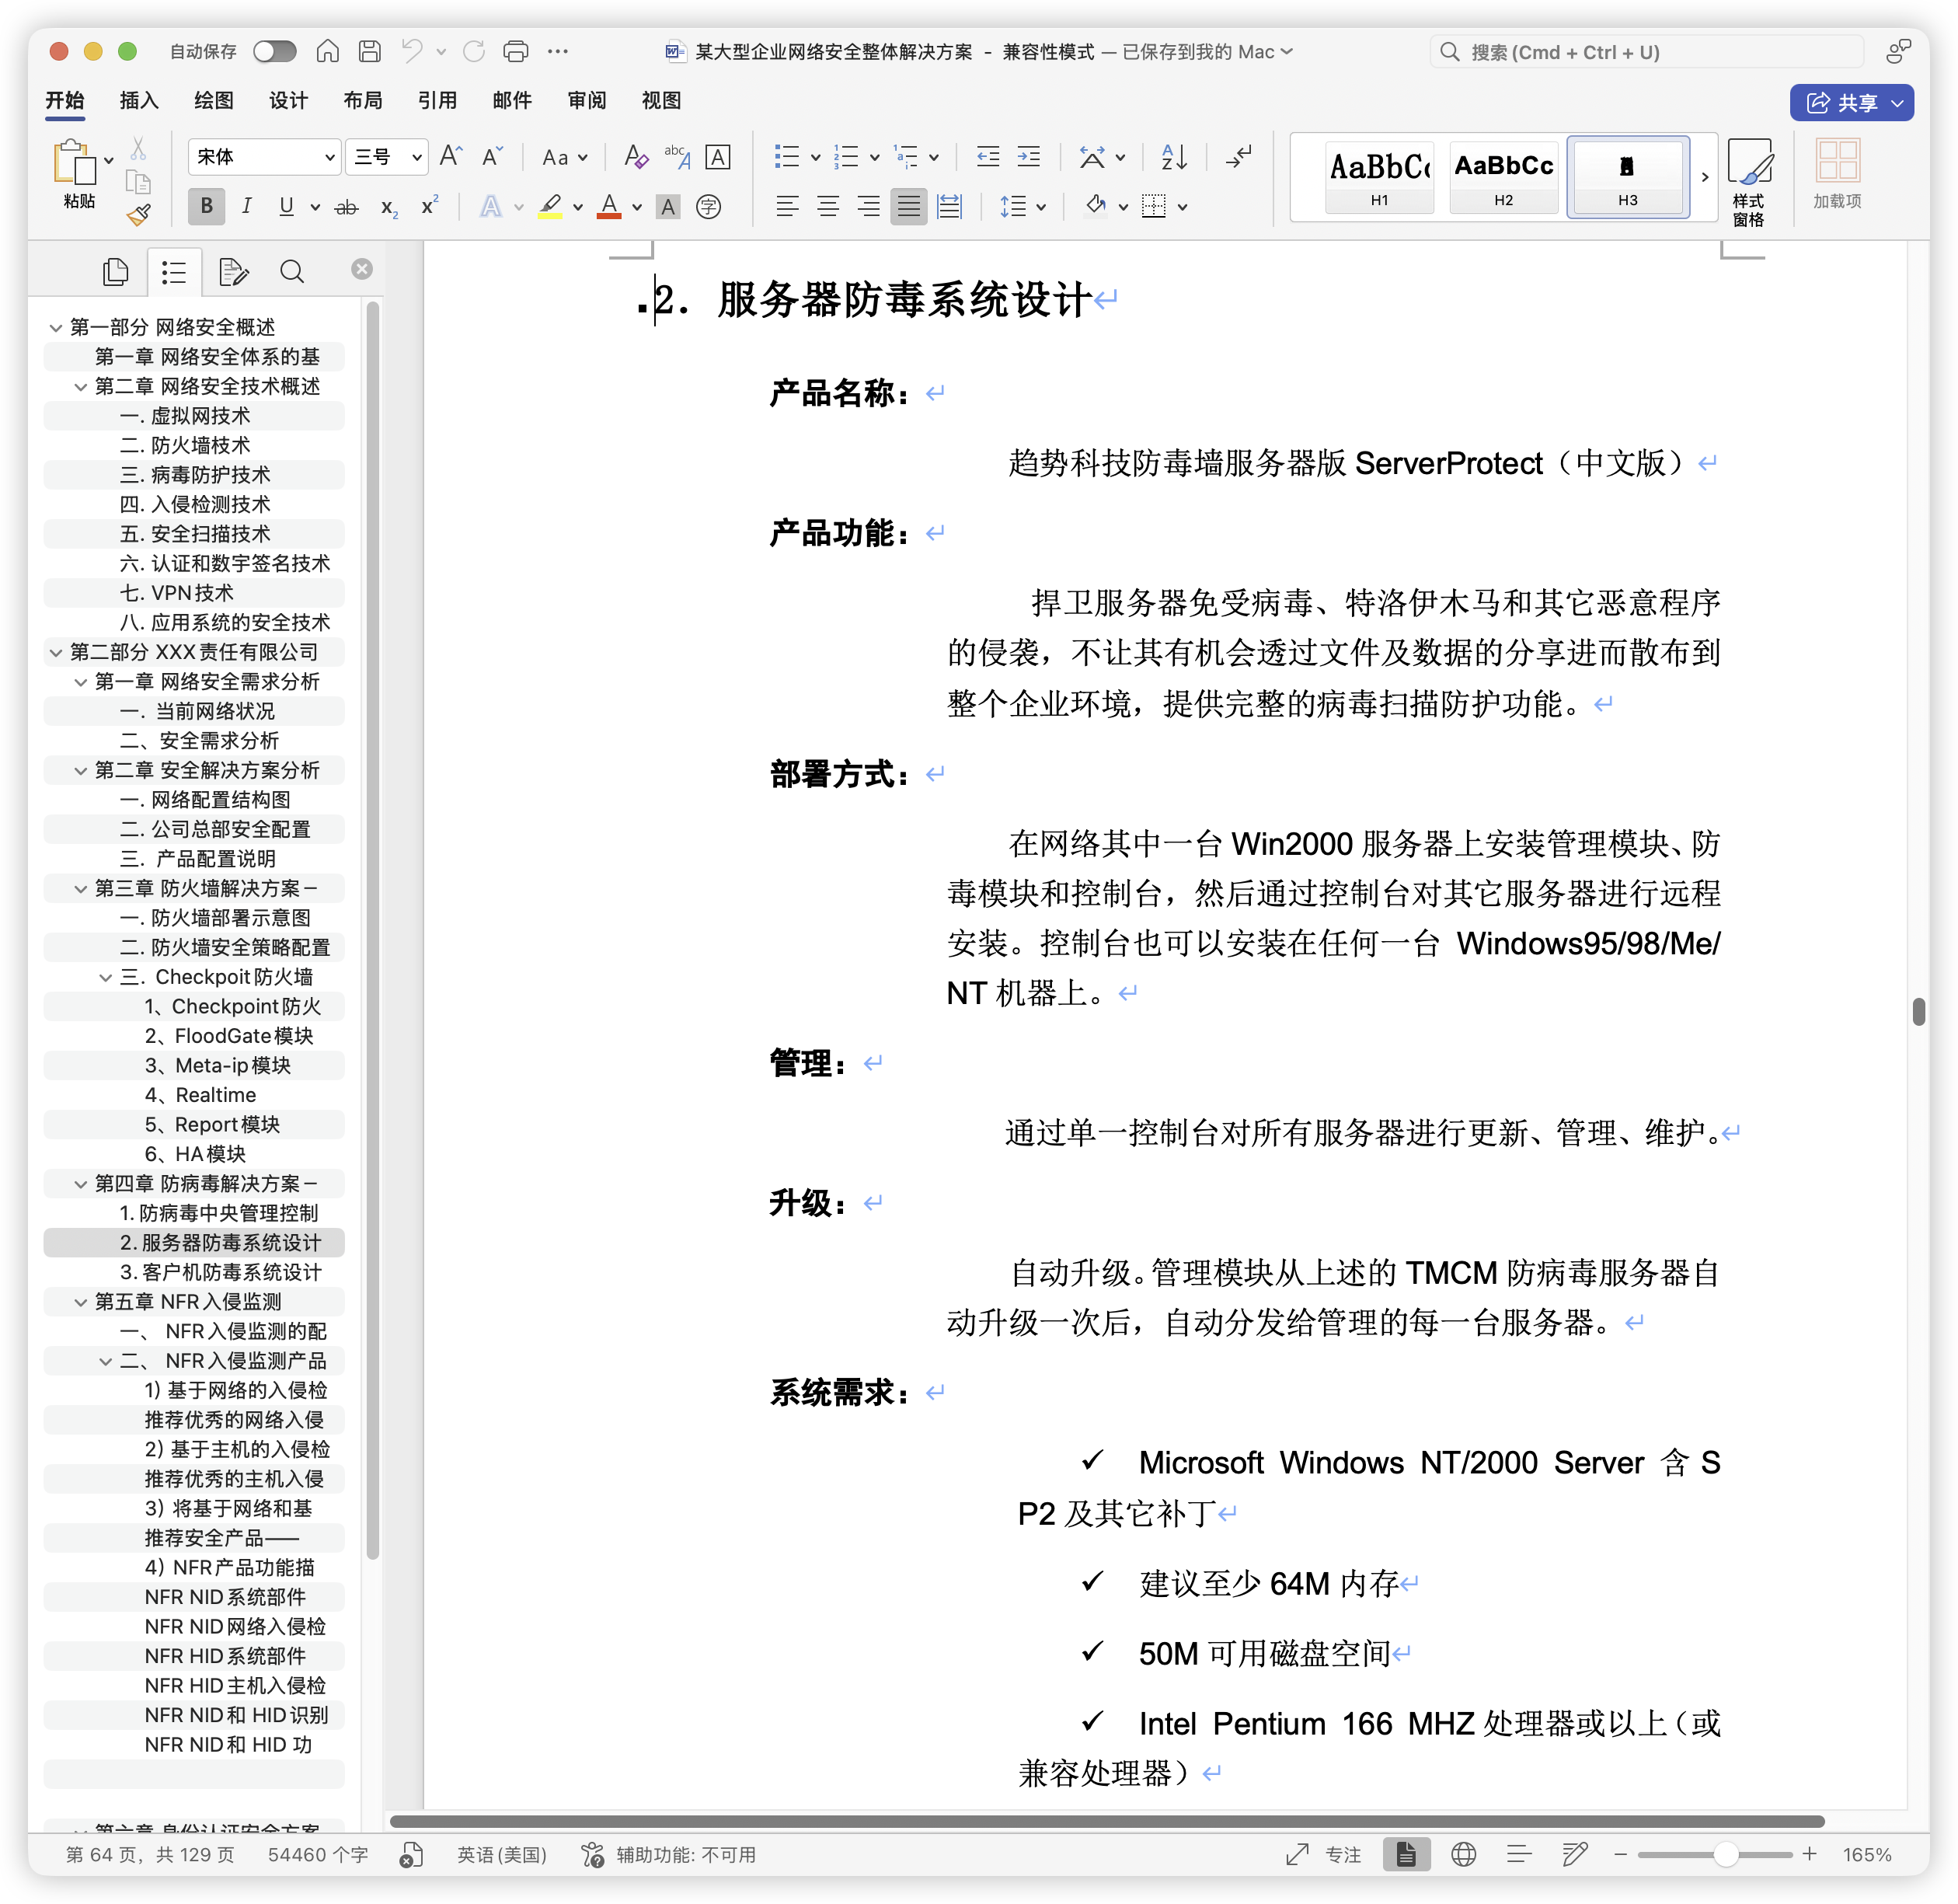Select 3. 客户机防毒系统设计 heading in navigation
Image resolution: width=1958 pixels, height=1904 pixels.
pyautogui.click(x=220, y=1272)
